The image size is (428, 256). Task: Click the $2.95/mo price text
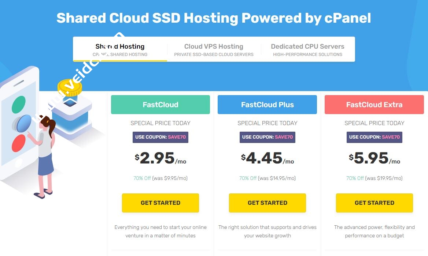tap(160, 158)
